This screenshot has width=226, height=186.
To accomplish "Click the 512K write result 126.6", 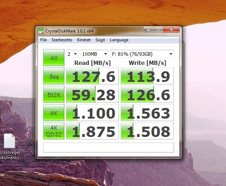I will (x=147, y=94).
